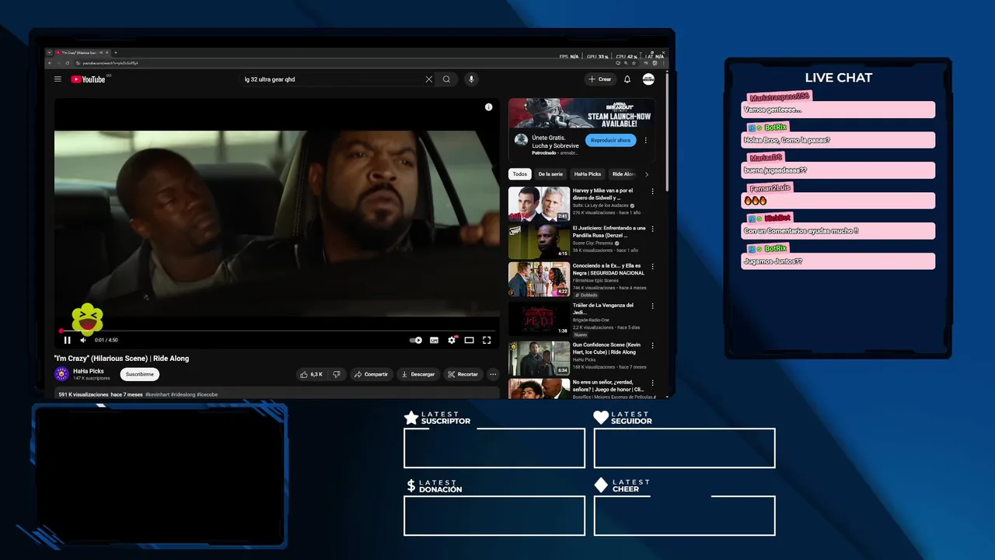Toggle subtitles in the player
Screen dimensions: 995x560
pos(434,340)
